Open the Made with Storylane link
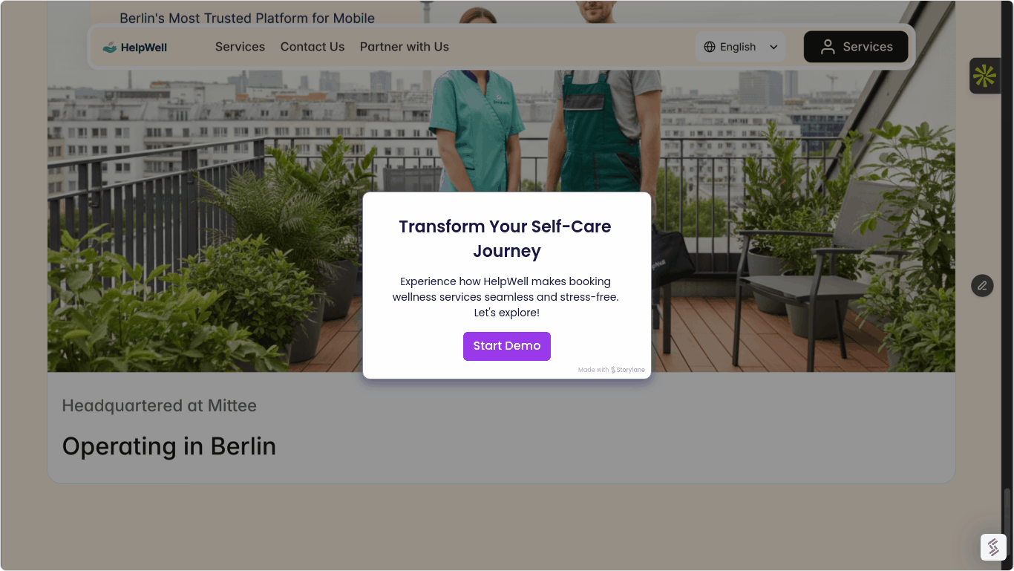The width and height of the screenshot is (1014, 571). coord(612,370)
